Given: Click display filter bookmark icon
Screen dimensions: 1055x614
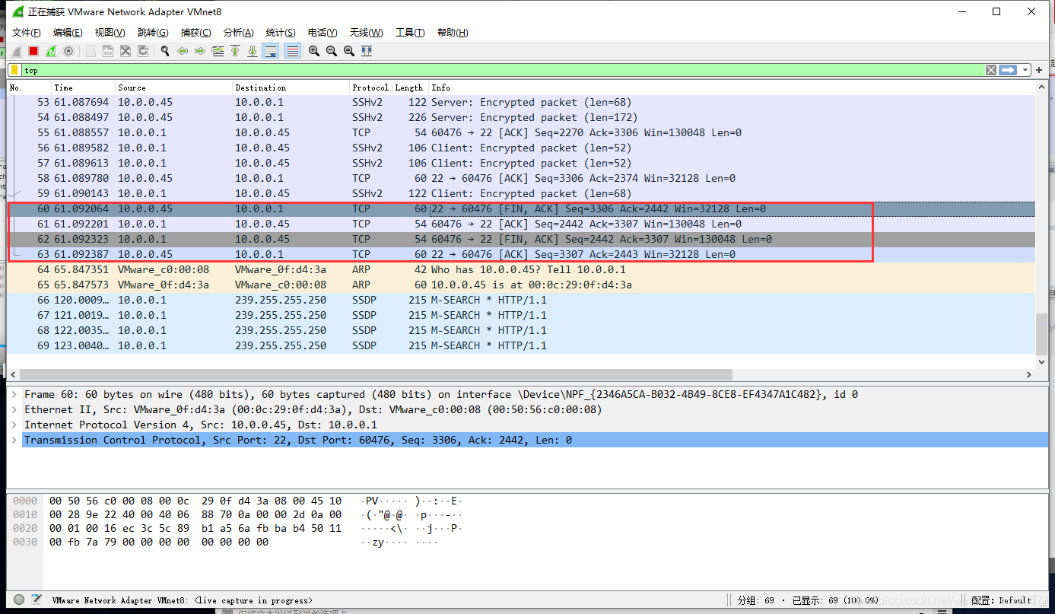Looking at the screenshot, I should [14, 70].
